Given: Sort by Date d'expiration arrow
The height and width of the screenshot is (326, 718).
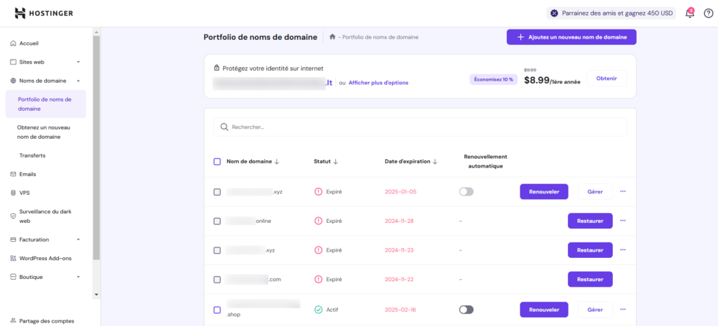Looking at the screenshot, I should pyautogui.click(x=435, y=162).
